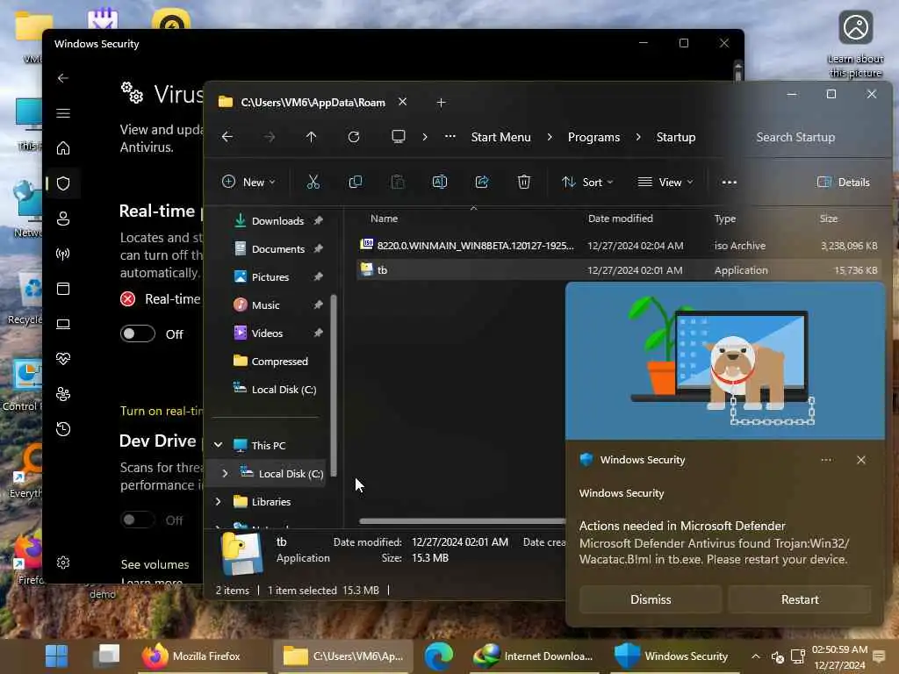Click the Rename icon in File Explorer toolbar
Image resolution: width=899 pixels, height=674 pixels.
click(x=440, y=183)
